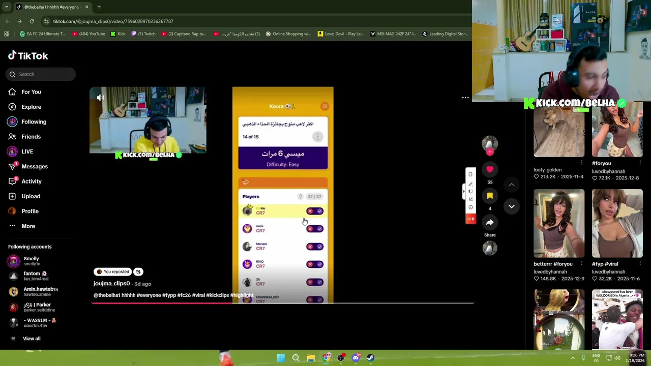The image size is (651, 366).
Task: Click the repost arrows icon
Action: click(138, 272)
